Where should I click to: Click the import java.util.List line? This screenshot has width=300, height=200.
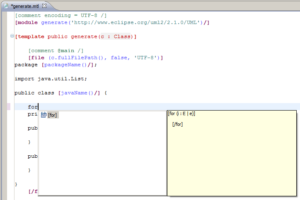pyautogui.click(x=51, y=79)
